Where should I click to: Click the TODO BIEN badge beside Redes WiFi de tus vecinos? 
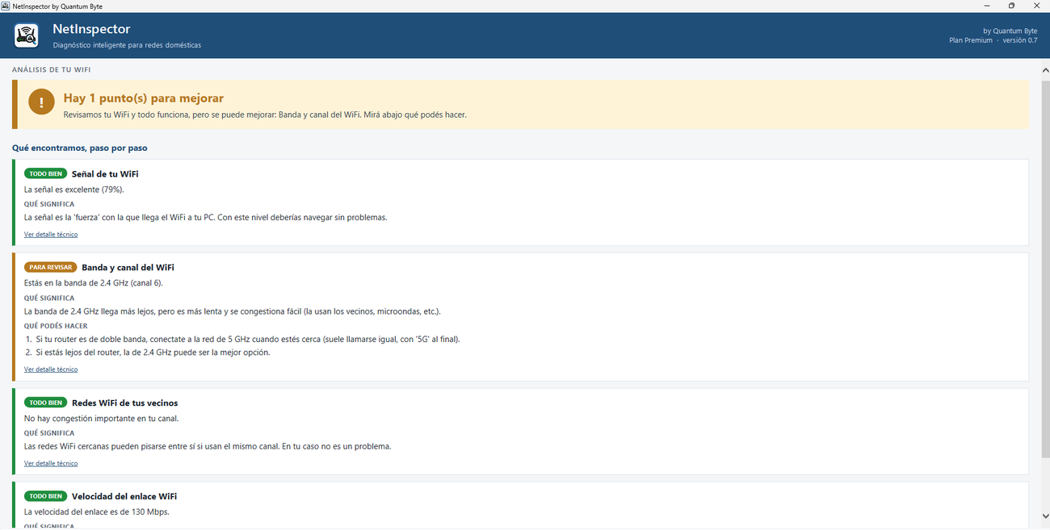pos(45,403)
